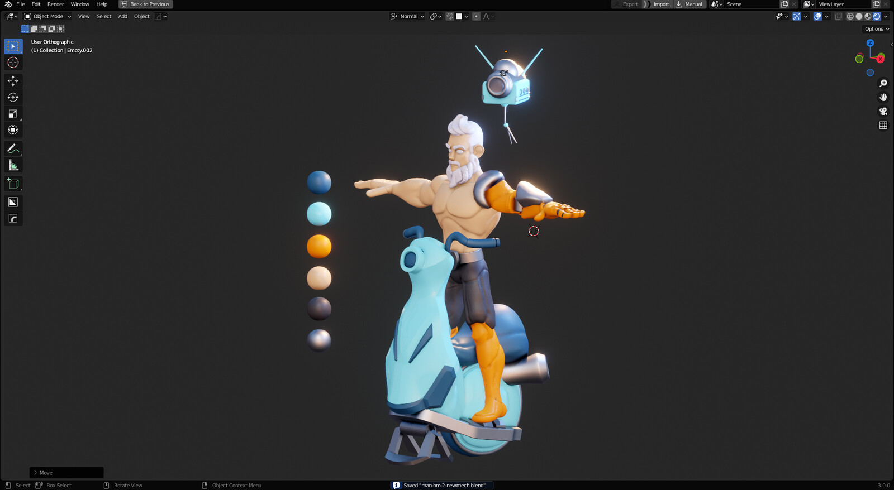Open the shading options dropdown arrow
The height and width of the screenshot is (490, 894).
click(x=886, y=16)
